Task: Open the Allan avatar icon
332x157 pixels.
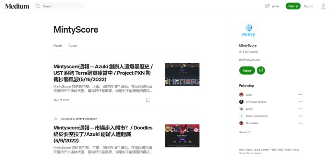Action: 241,95
